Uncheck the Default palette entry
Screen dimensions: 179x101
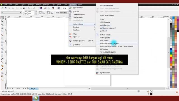tap(117, 35)
